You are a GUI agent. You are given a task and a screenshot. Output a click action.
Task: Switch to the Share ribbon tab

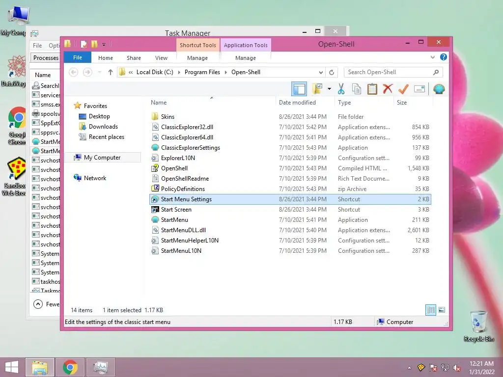coord(134,58)
